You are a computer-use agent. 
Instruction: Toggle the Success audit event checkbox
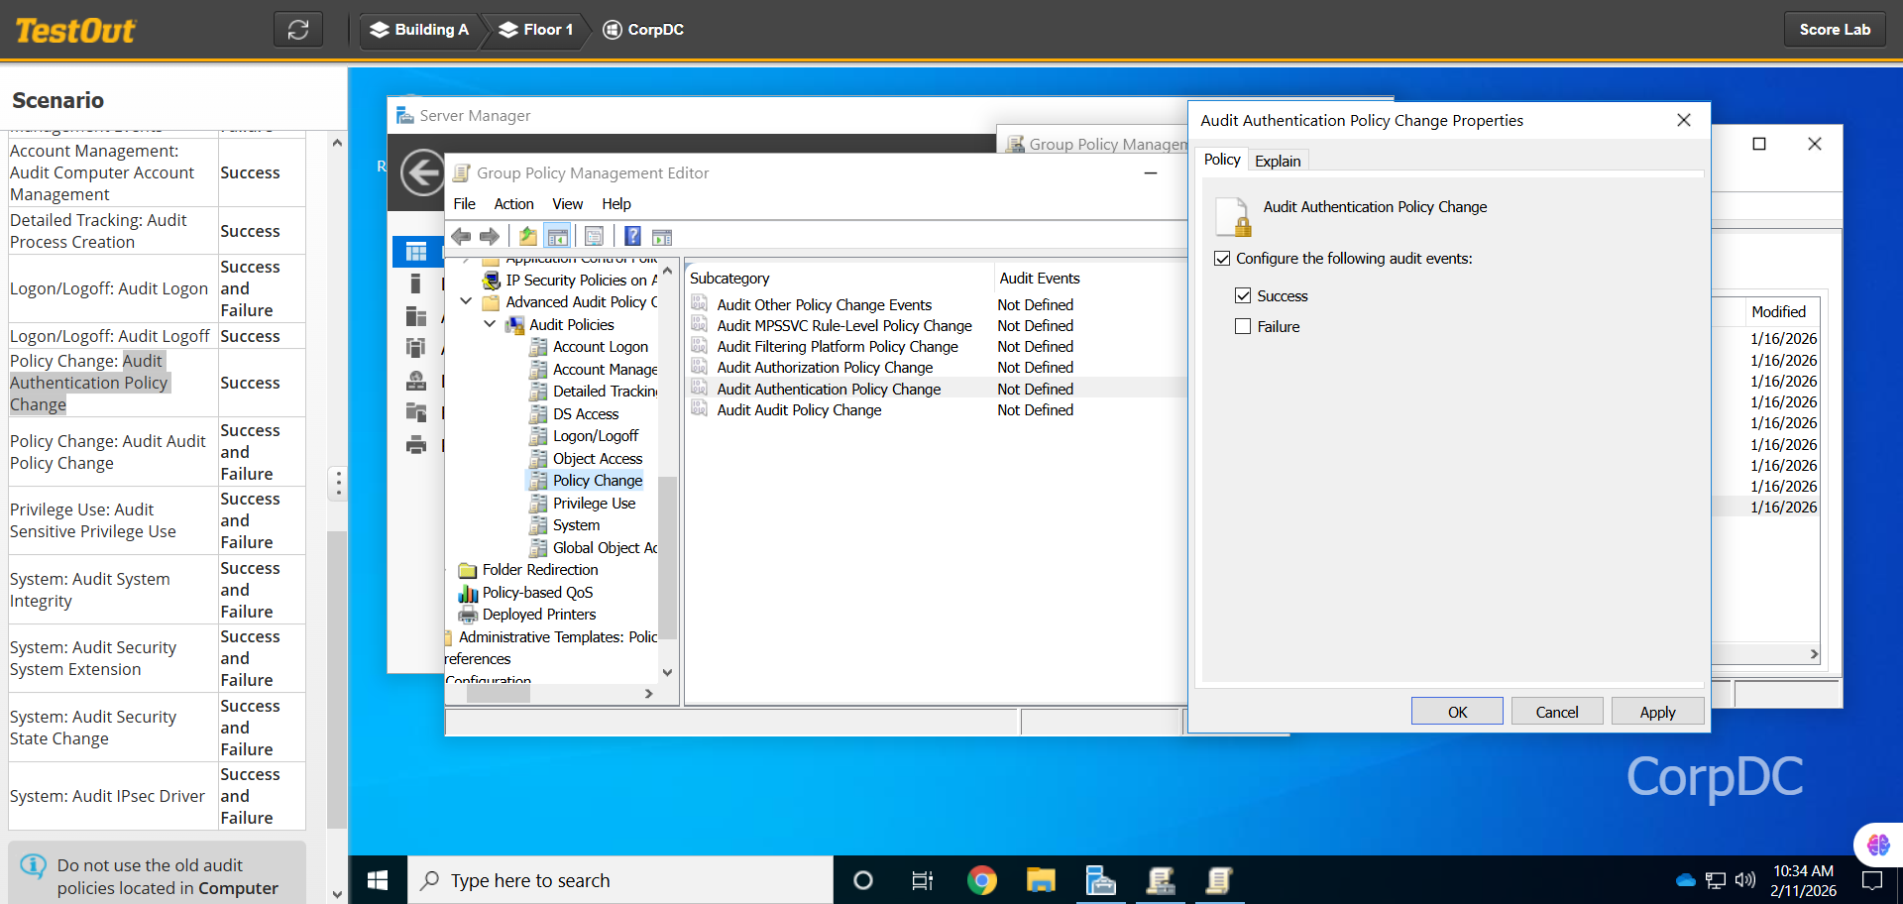[x=1243, y=296]
